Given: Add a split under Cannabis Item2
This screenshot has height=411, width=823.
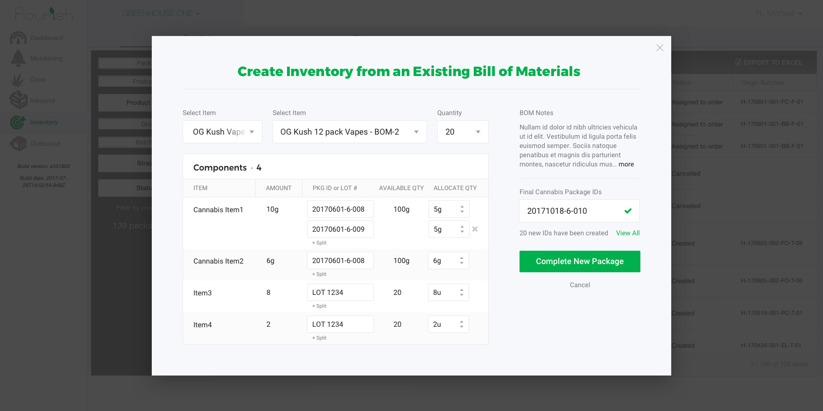Looking at the screenshot, I should tap(319, 274).
